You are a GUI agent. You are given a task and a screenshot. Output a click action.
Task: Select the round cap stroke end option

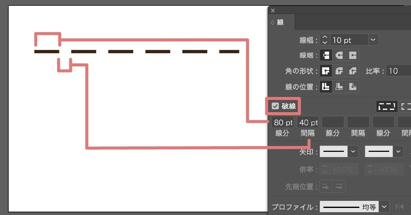pos(339,55)
